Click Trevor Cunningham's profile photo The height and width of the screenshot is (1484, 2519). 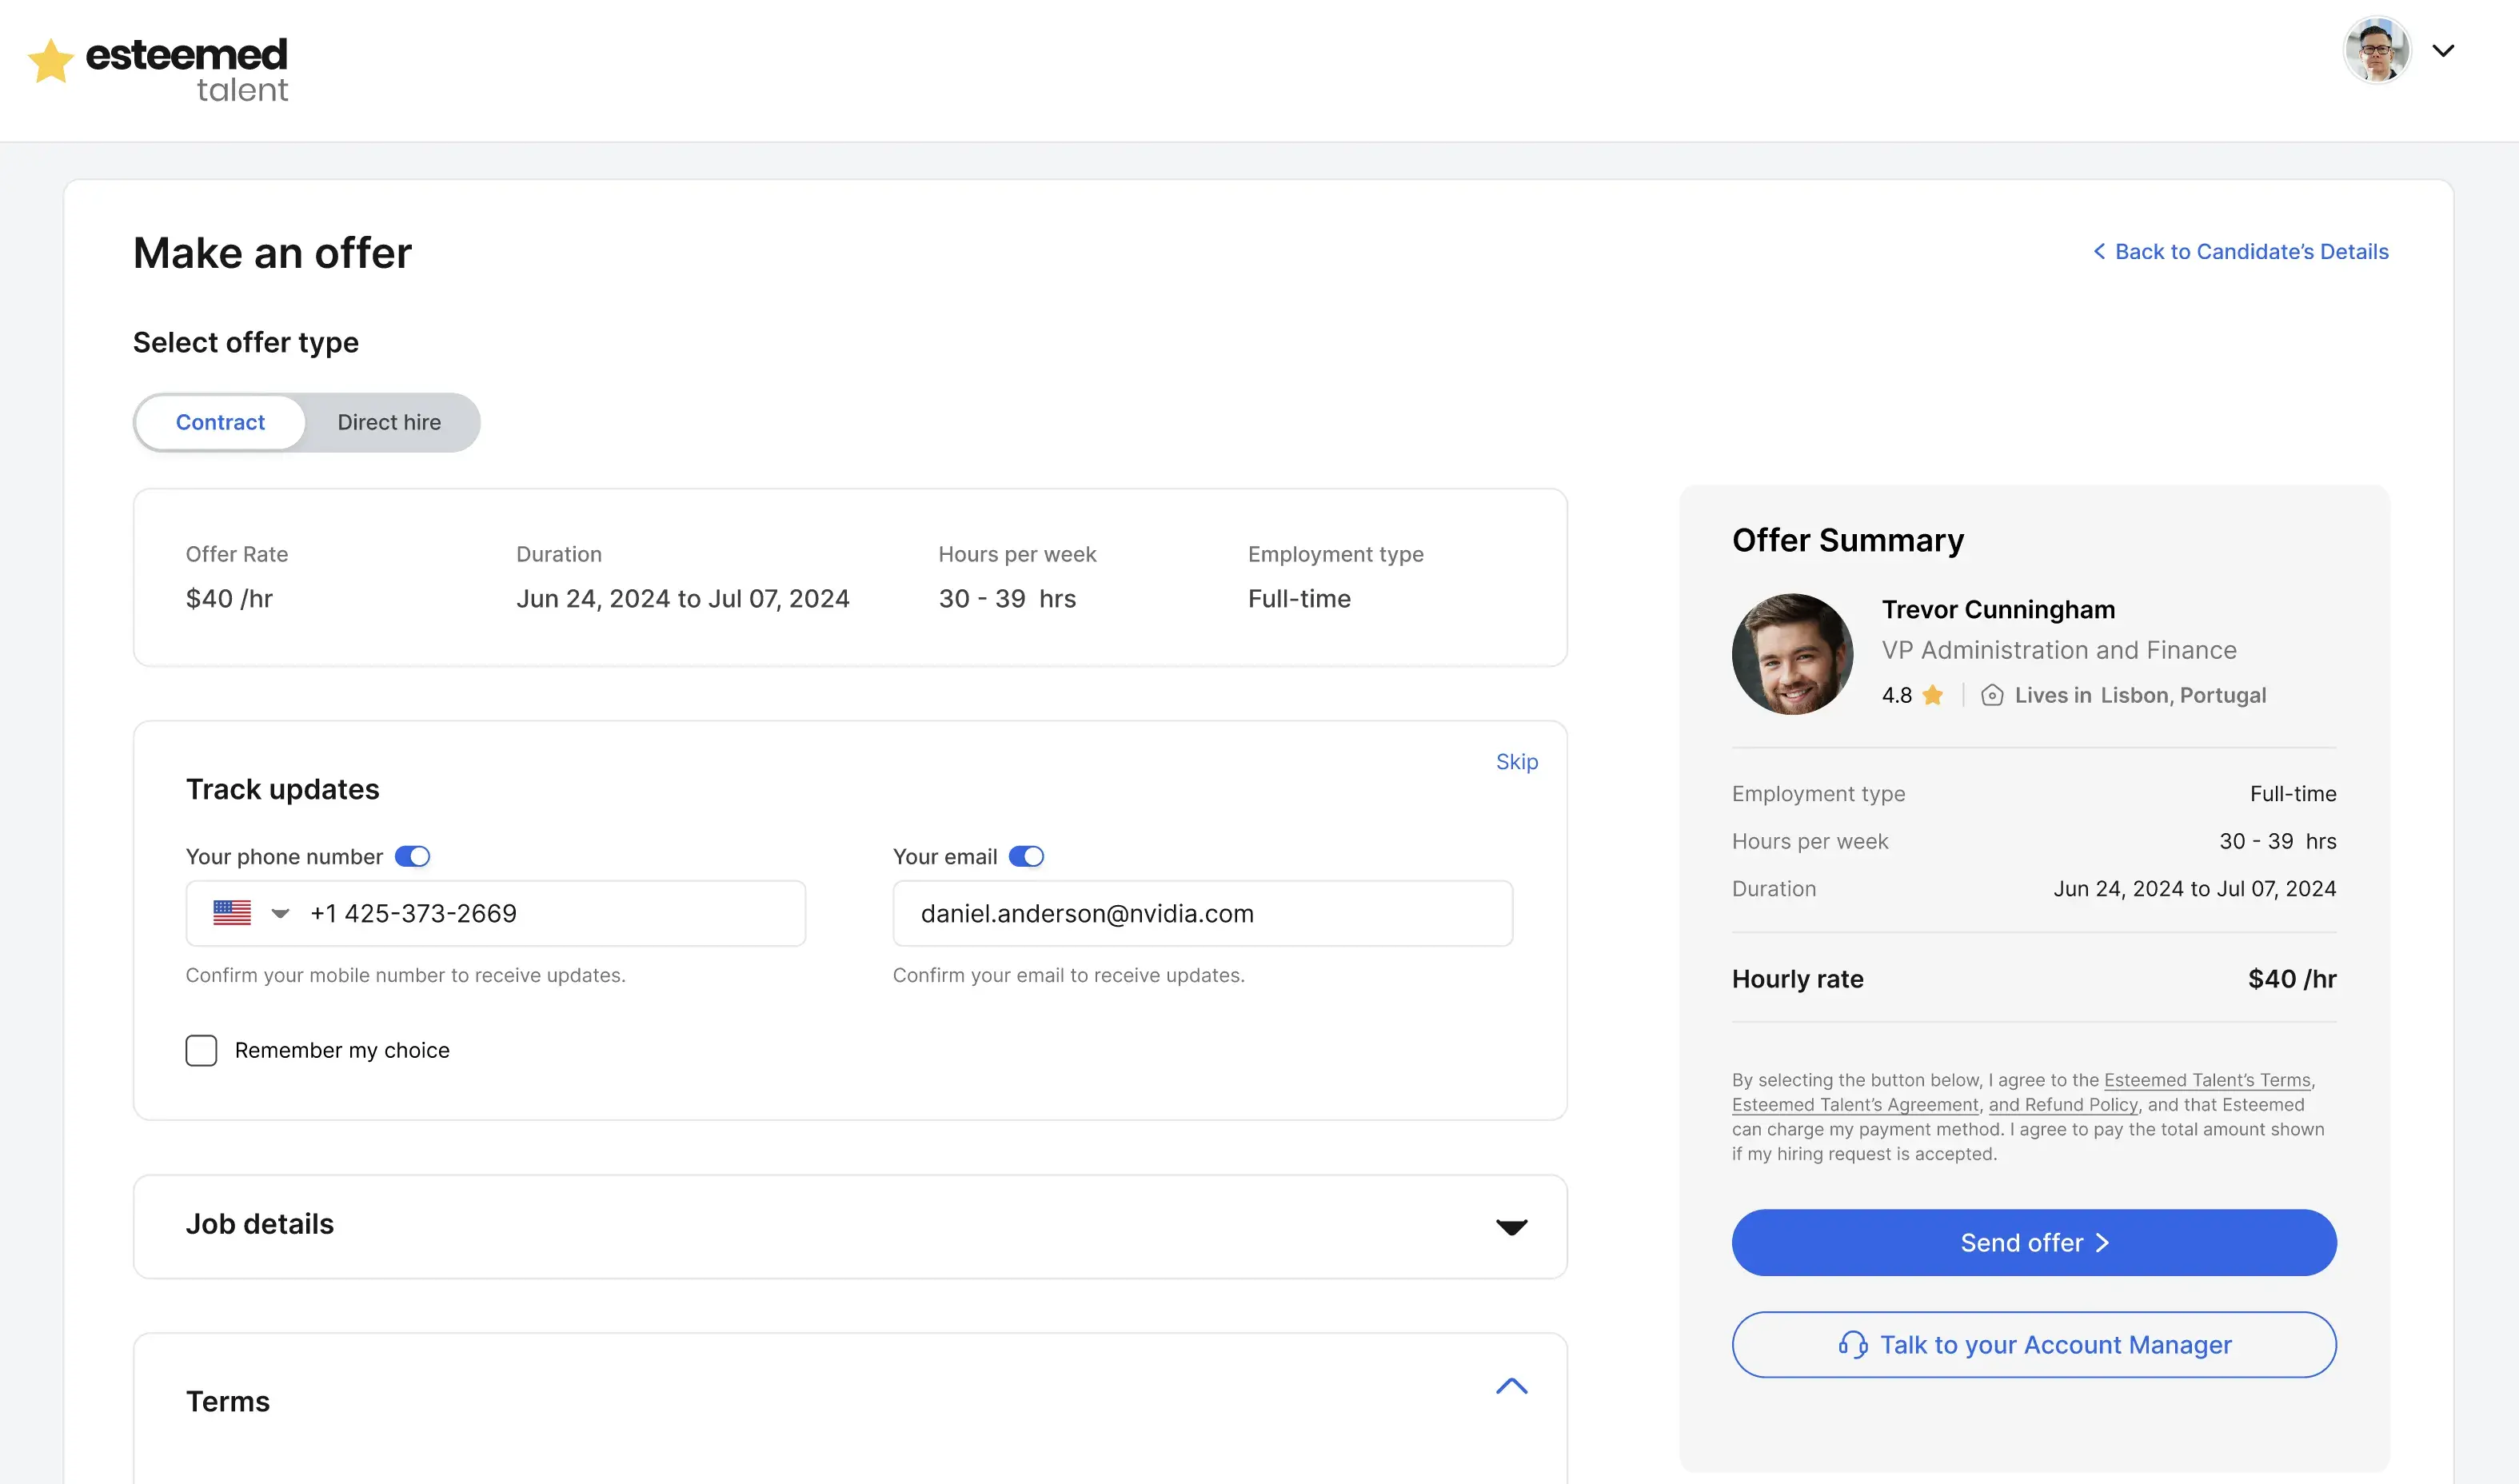(x=1791, y=654)
